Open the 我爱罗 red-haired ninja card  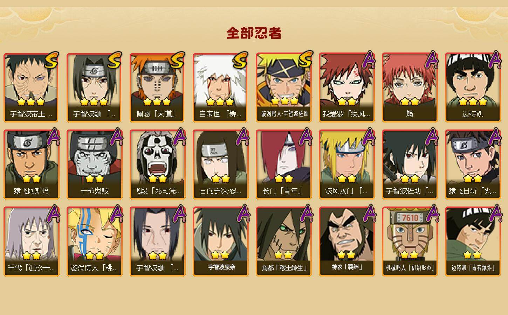347,87
